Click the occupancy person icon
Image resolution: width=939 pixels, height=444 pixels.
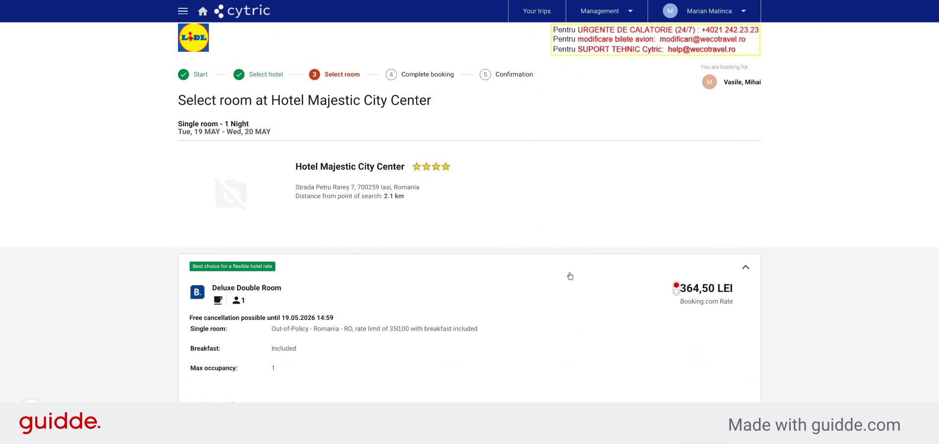(237, 300)
